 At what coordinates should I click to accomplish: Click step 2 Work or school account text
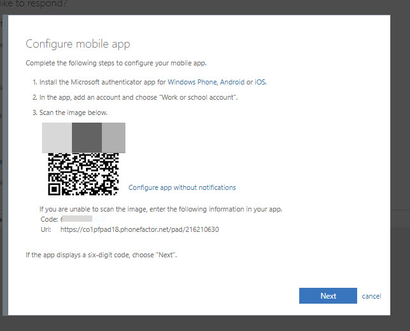[139, 97]
